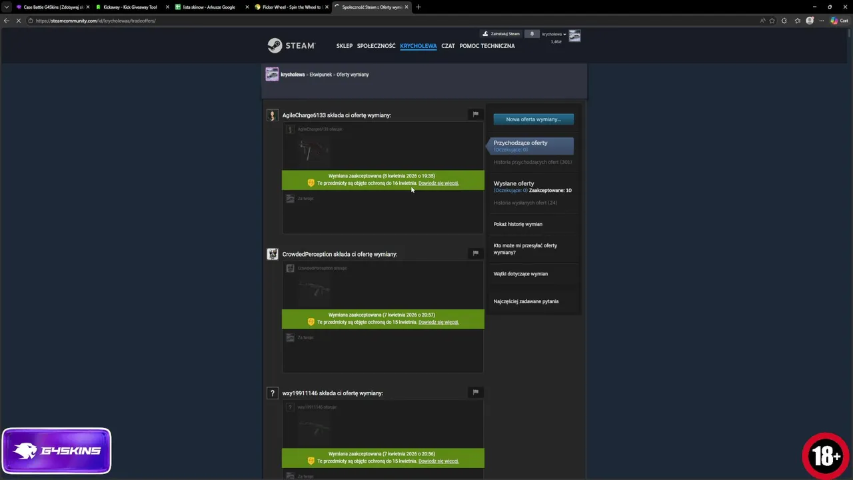This screenshot has height=480, width=853.
Task: Click the CrowdedPerception offer heading
Action: tap(339, 254)
